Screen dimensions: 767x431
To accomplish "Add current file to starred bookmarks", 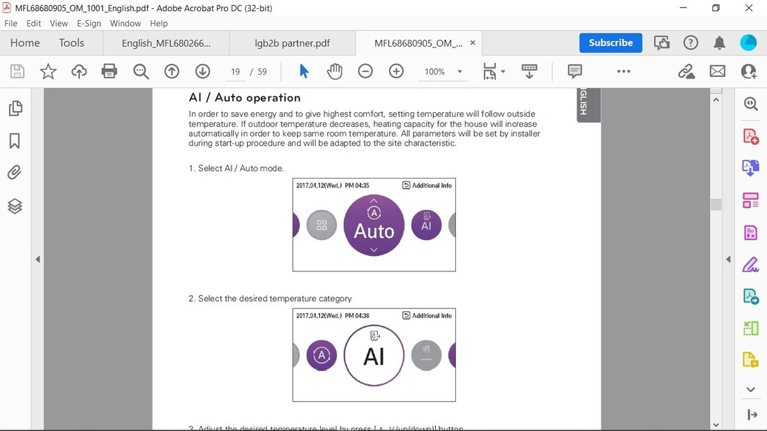I will click(48, 71).
